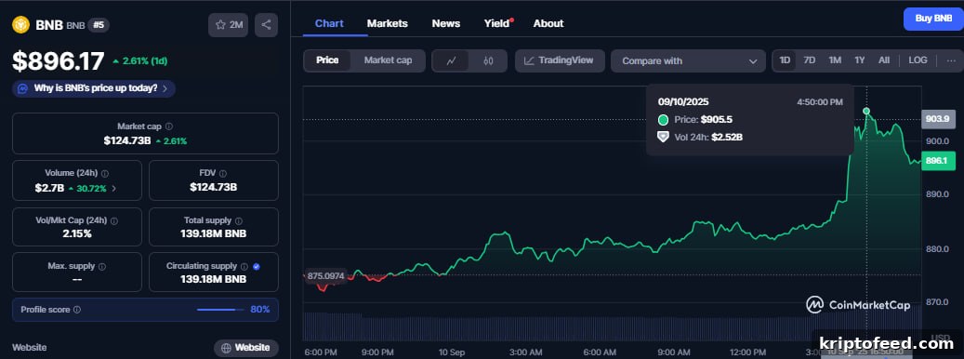Switch to candlestick chart icon

tap(489, 60)
